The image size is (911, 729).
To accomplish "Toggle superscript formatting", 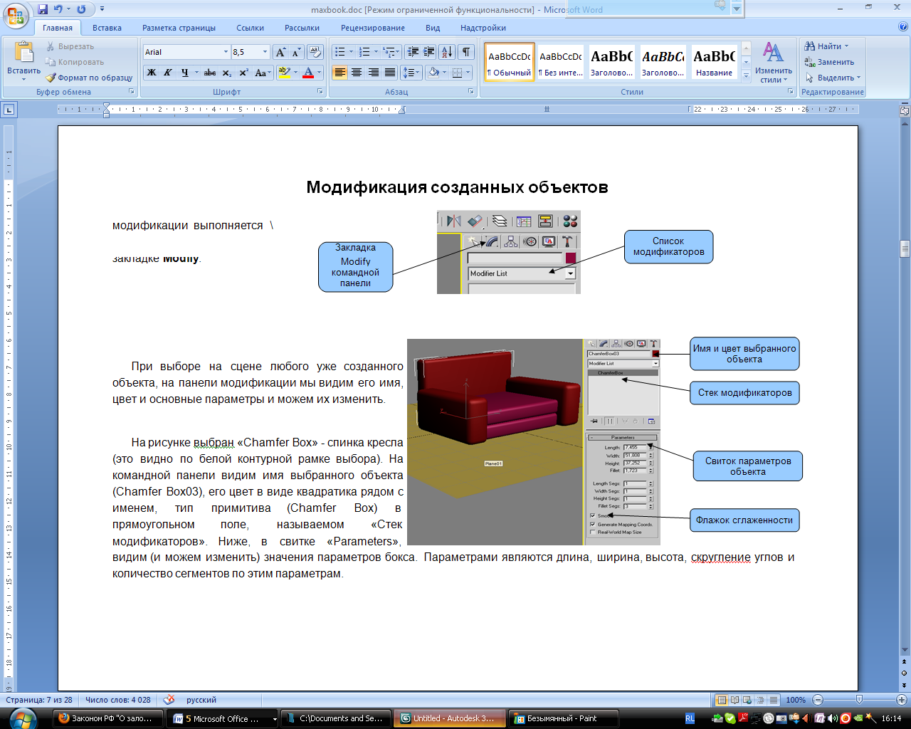I will pyautogui.click(x=243, y=73).
